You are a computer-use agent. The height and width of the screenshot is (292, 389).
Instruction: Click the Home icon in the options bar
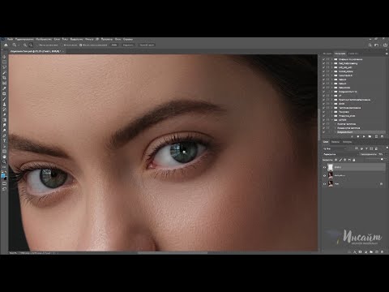6,45
